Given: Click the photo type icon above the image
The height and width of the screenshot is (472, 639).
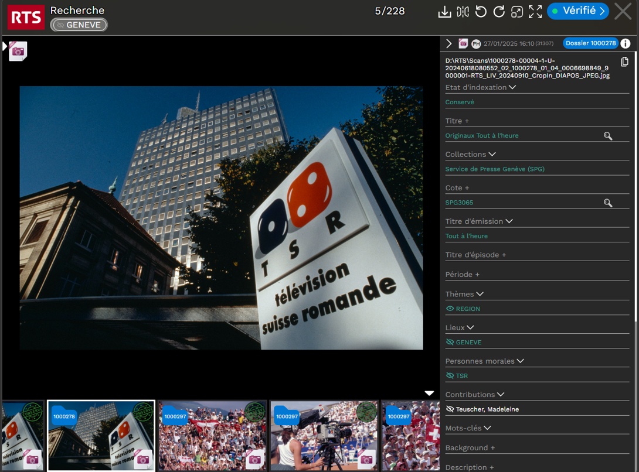Looking at the screenshot, I should point(18,52).
